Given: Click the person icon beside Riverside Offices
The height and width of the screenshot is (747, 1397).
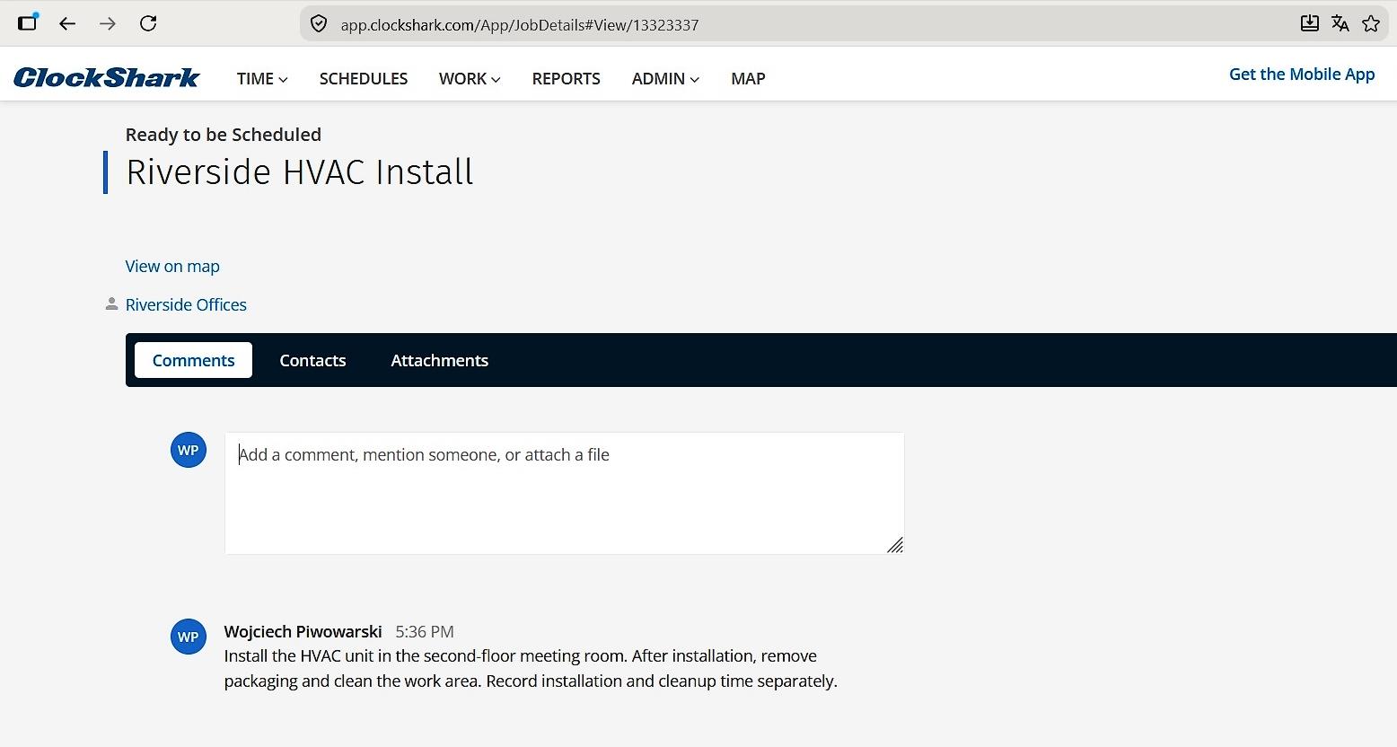Looking at the screenshot, I should point(111,304).
